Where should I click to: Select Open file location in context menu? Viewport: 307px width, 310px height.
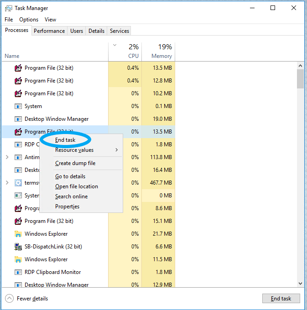[77, 186]
